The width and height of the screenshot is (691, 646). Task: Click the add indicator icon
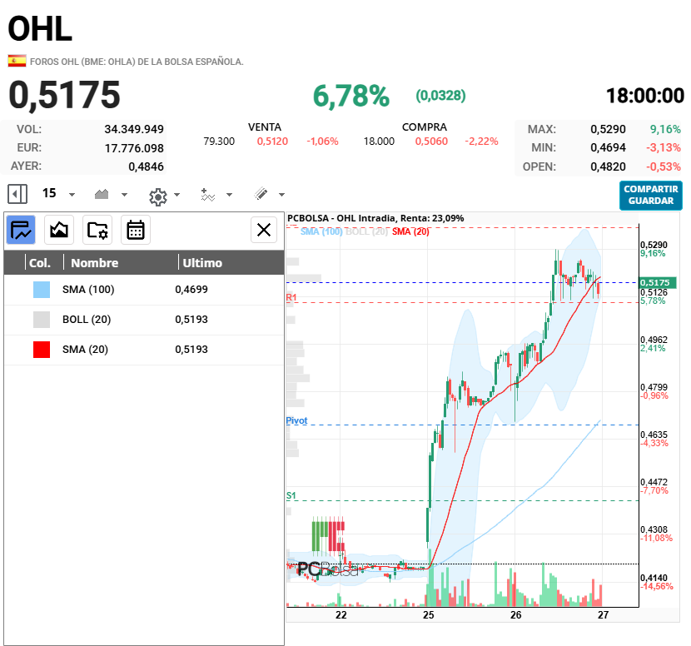(207, 194)
